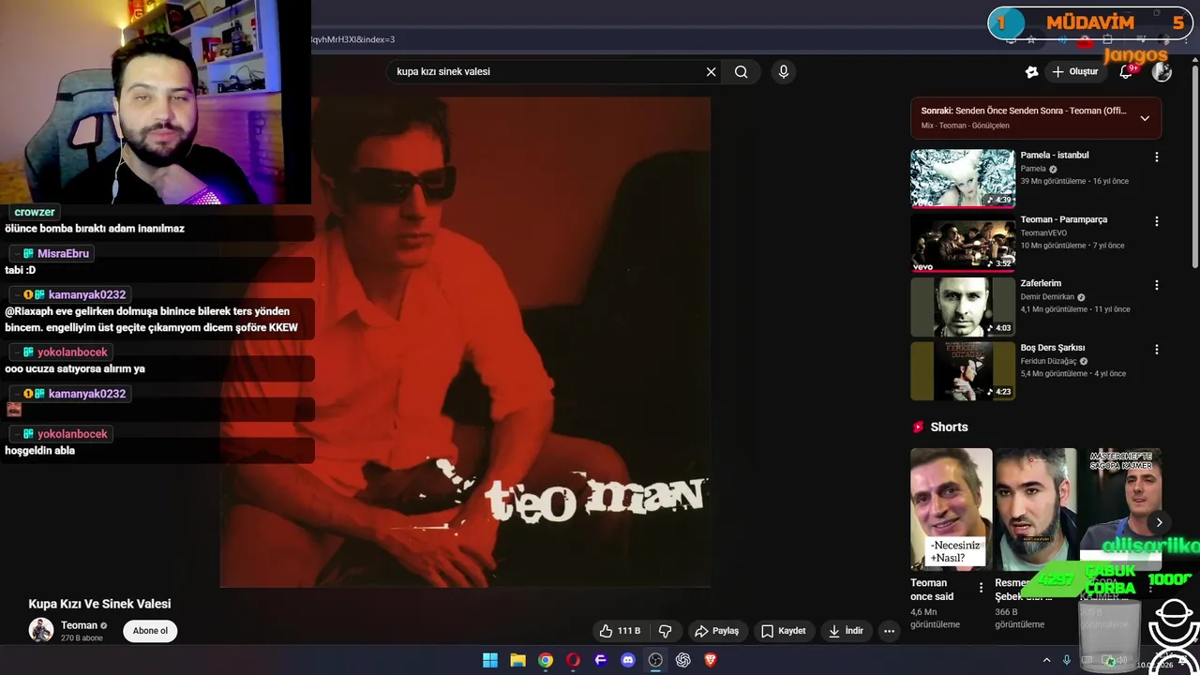
Task: Click the Oluştur create button
Action: (x=1074, y=72)
